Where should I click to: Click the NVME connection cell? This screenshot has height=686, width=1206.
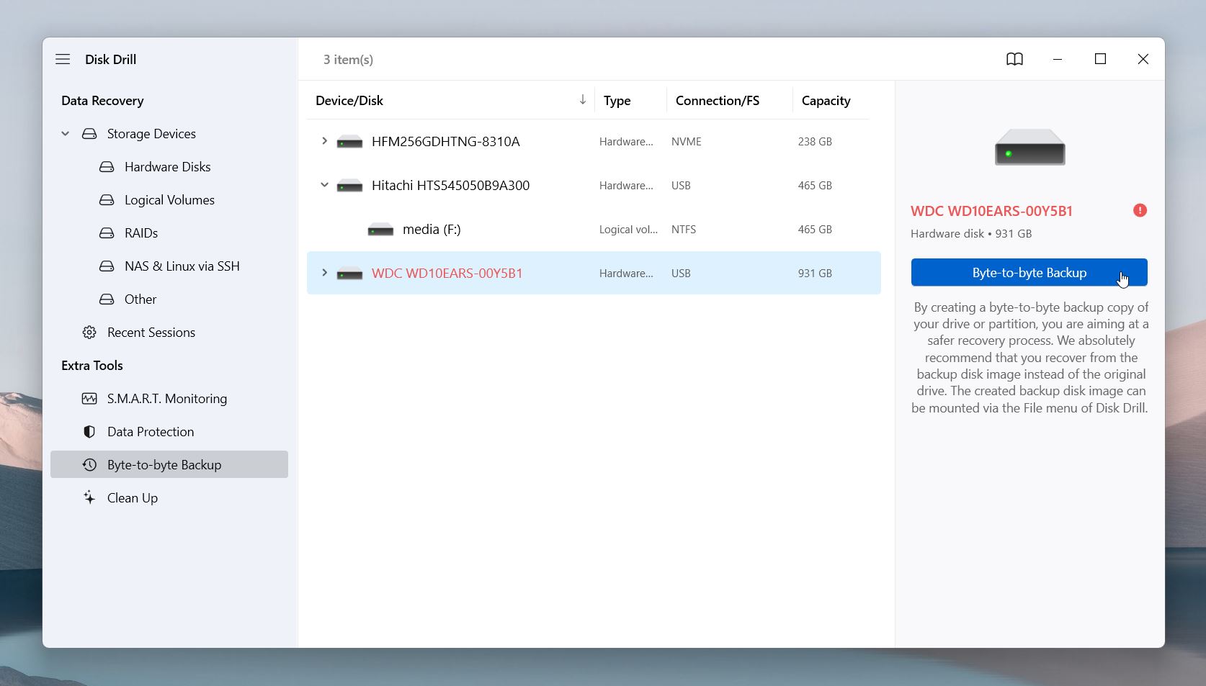point(687,142)
